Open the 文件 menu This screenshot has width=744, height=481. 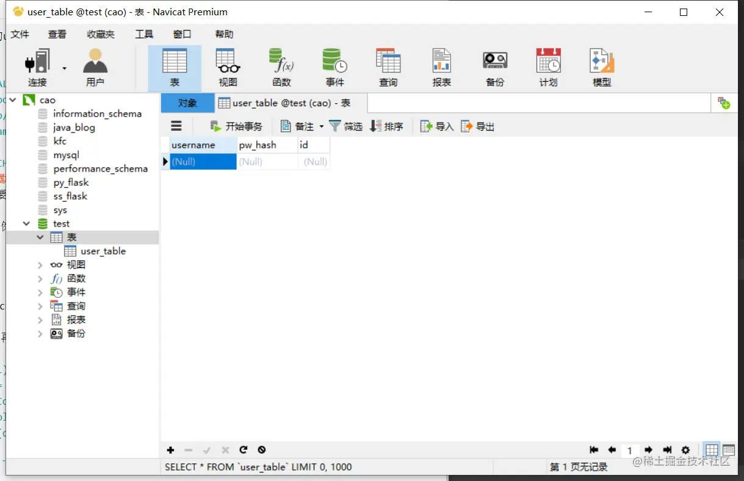(20, 34)
